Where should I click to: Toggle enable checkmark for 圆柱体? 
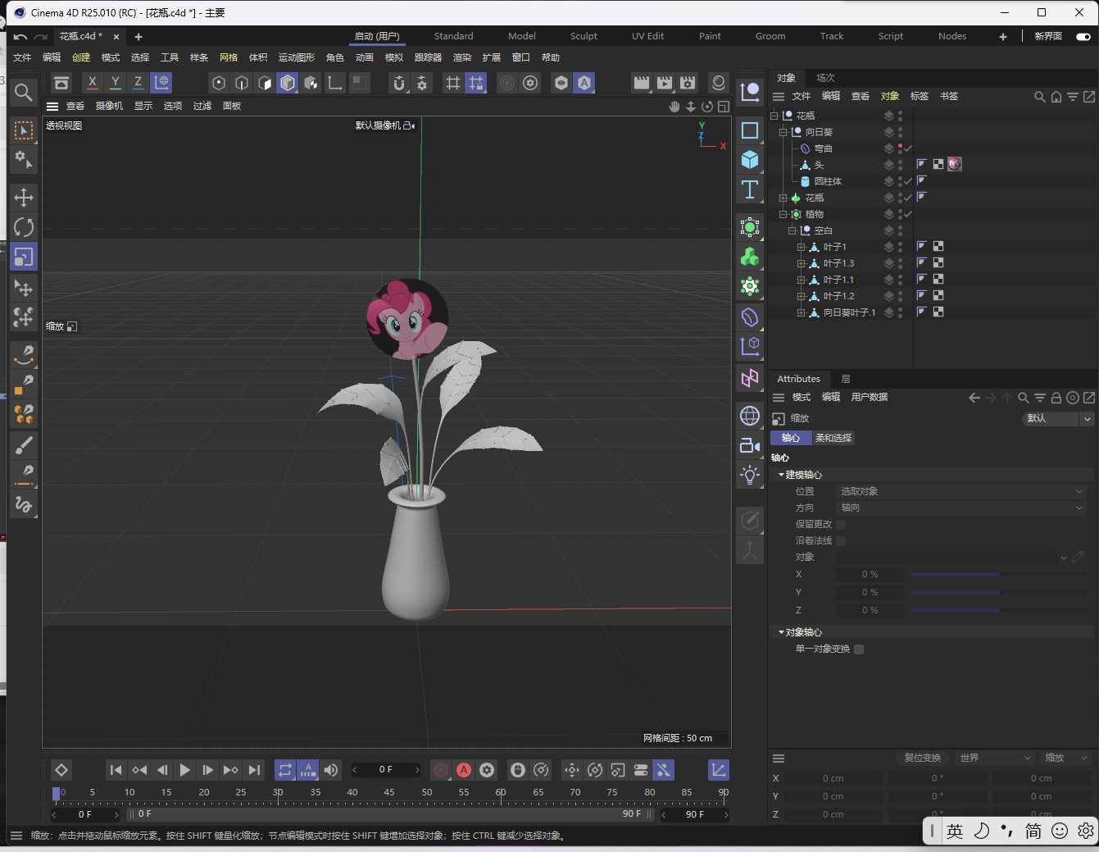coord(908,181)
